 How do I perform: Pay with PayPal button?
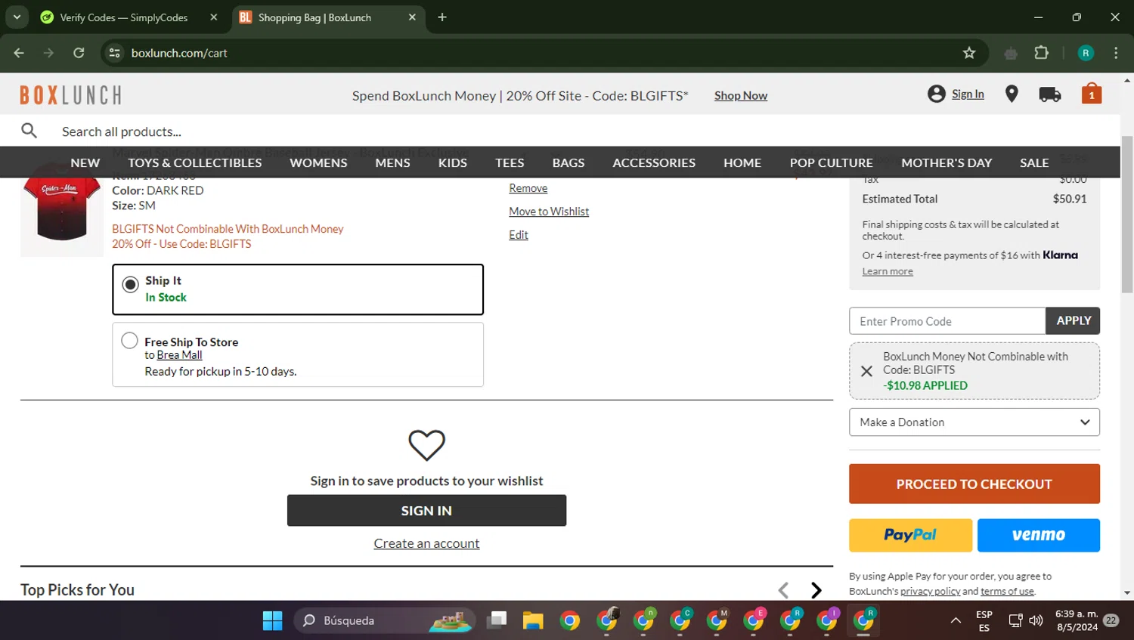(910, 535)
